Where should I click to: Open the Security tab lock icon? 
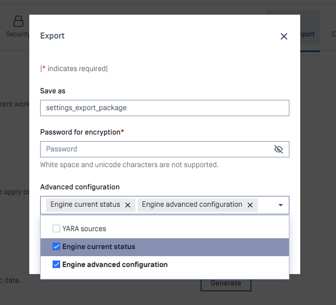[18, 21]
